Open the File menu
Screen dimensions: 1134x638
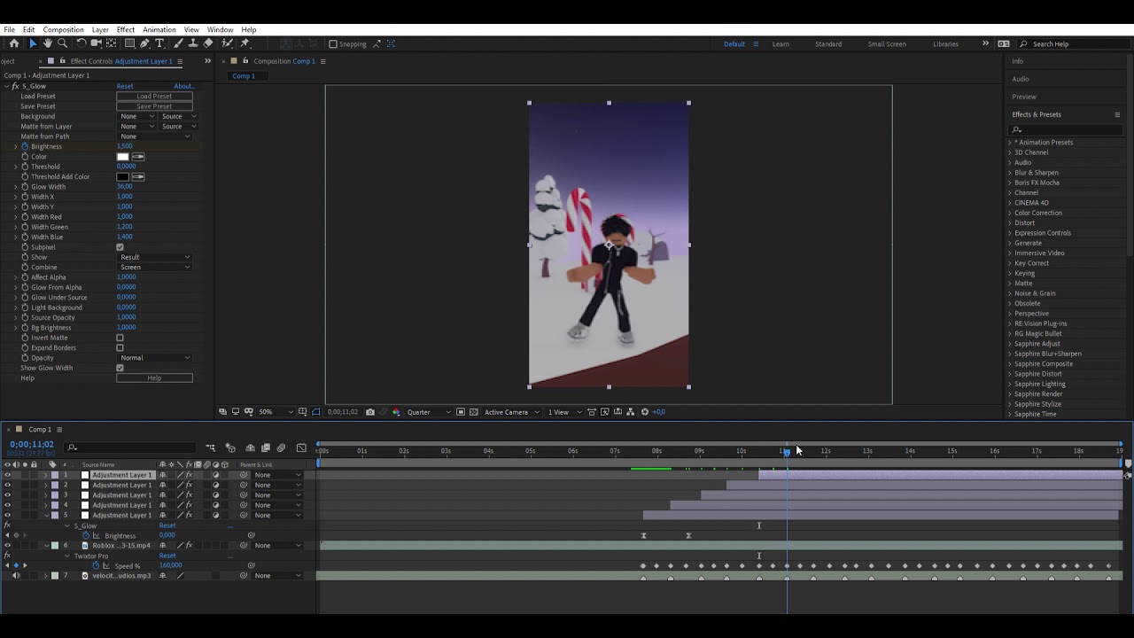pos(9,29)
